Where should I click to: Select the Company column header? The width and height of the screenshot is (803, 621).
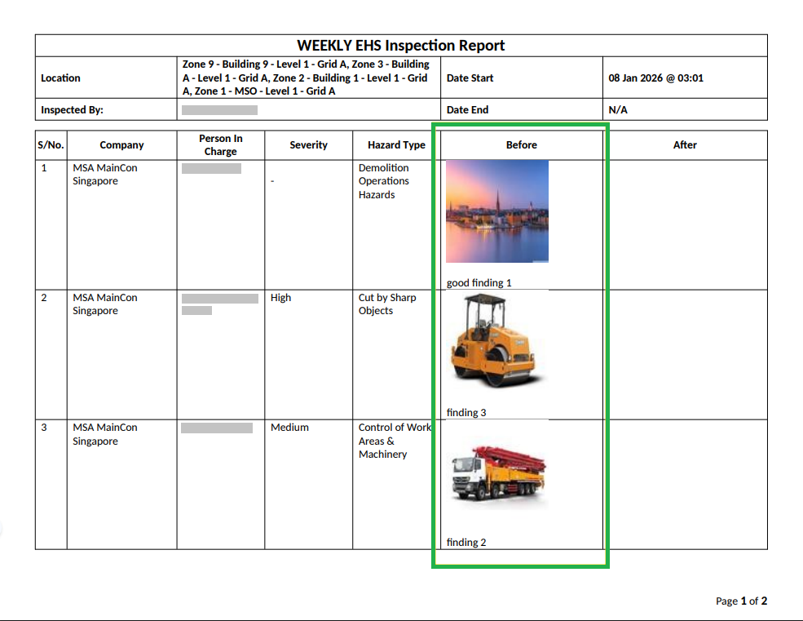121,145
